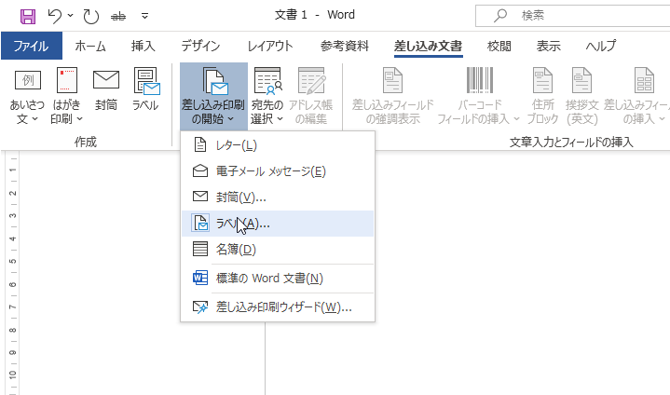This screenshot has width=670, height=395.
Task: Choose 封筒(V)... in the dropdown menu
Action: (x=278, y=197)
